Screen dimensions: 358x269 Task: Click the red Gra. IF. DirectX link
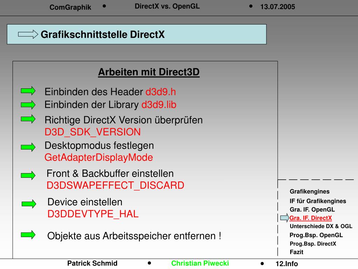pyautogui.click(x=310, y=218)
